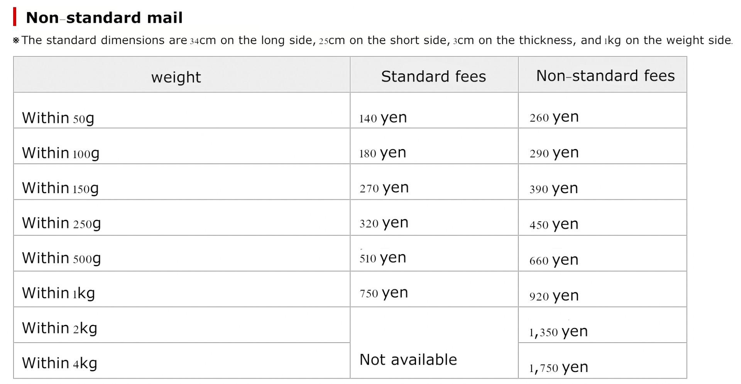Click the "450 yen" non-standard fee

554,224
